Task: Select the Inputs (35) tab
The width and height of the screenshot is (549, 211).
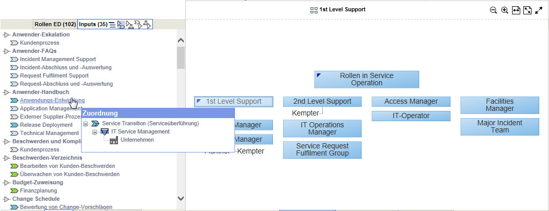Action: [x=93, y=24]
